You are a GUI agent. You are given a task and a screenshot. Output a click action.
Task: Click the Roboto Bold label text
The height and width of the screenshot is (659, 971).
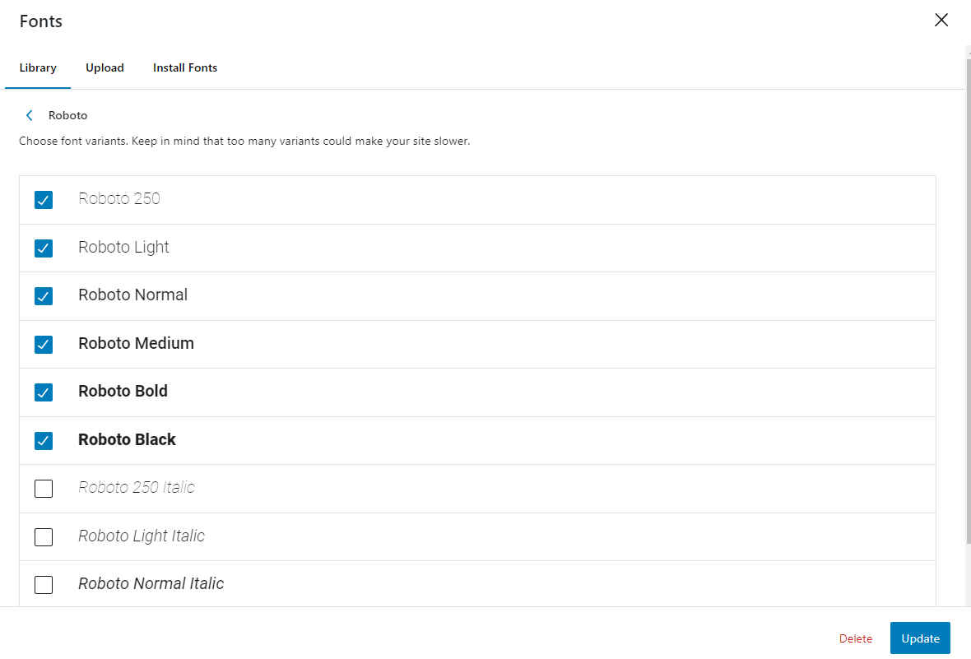123,392
